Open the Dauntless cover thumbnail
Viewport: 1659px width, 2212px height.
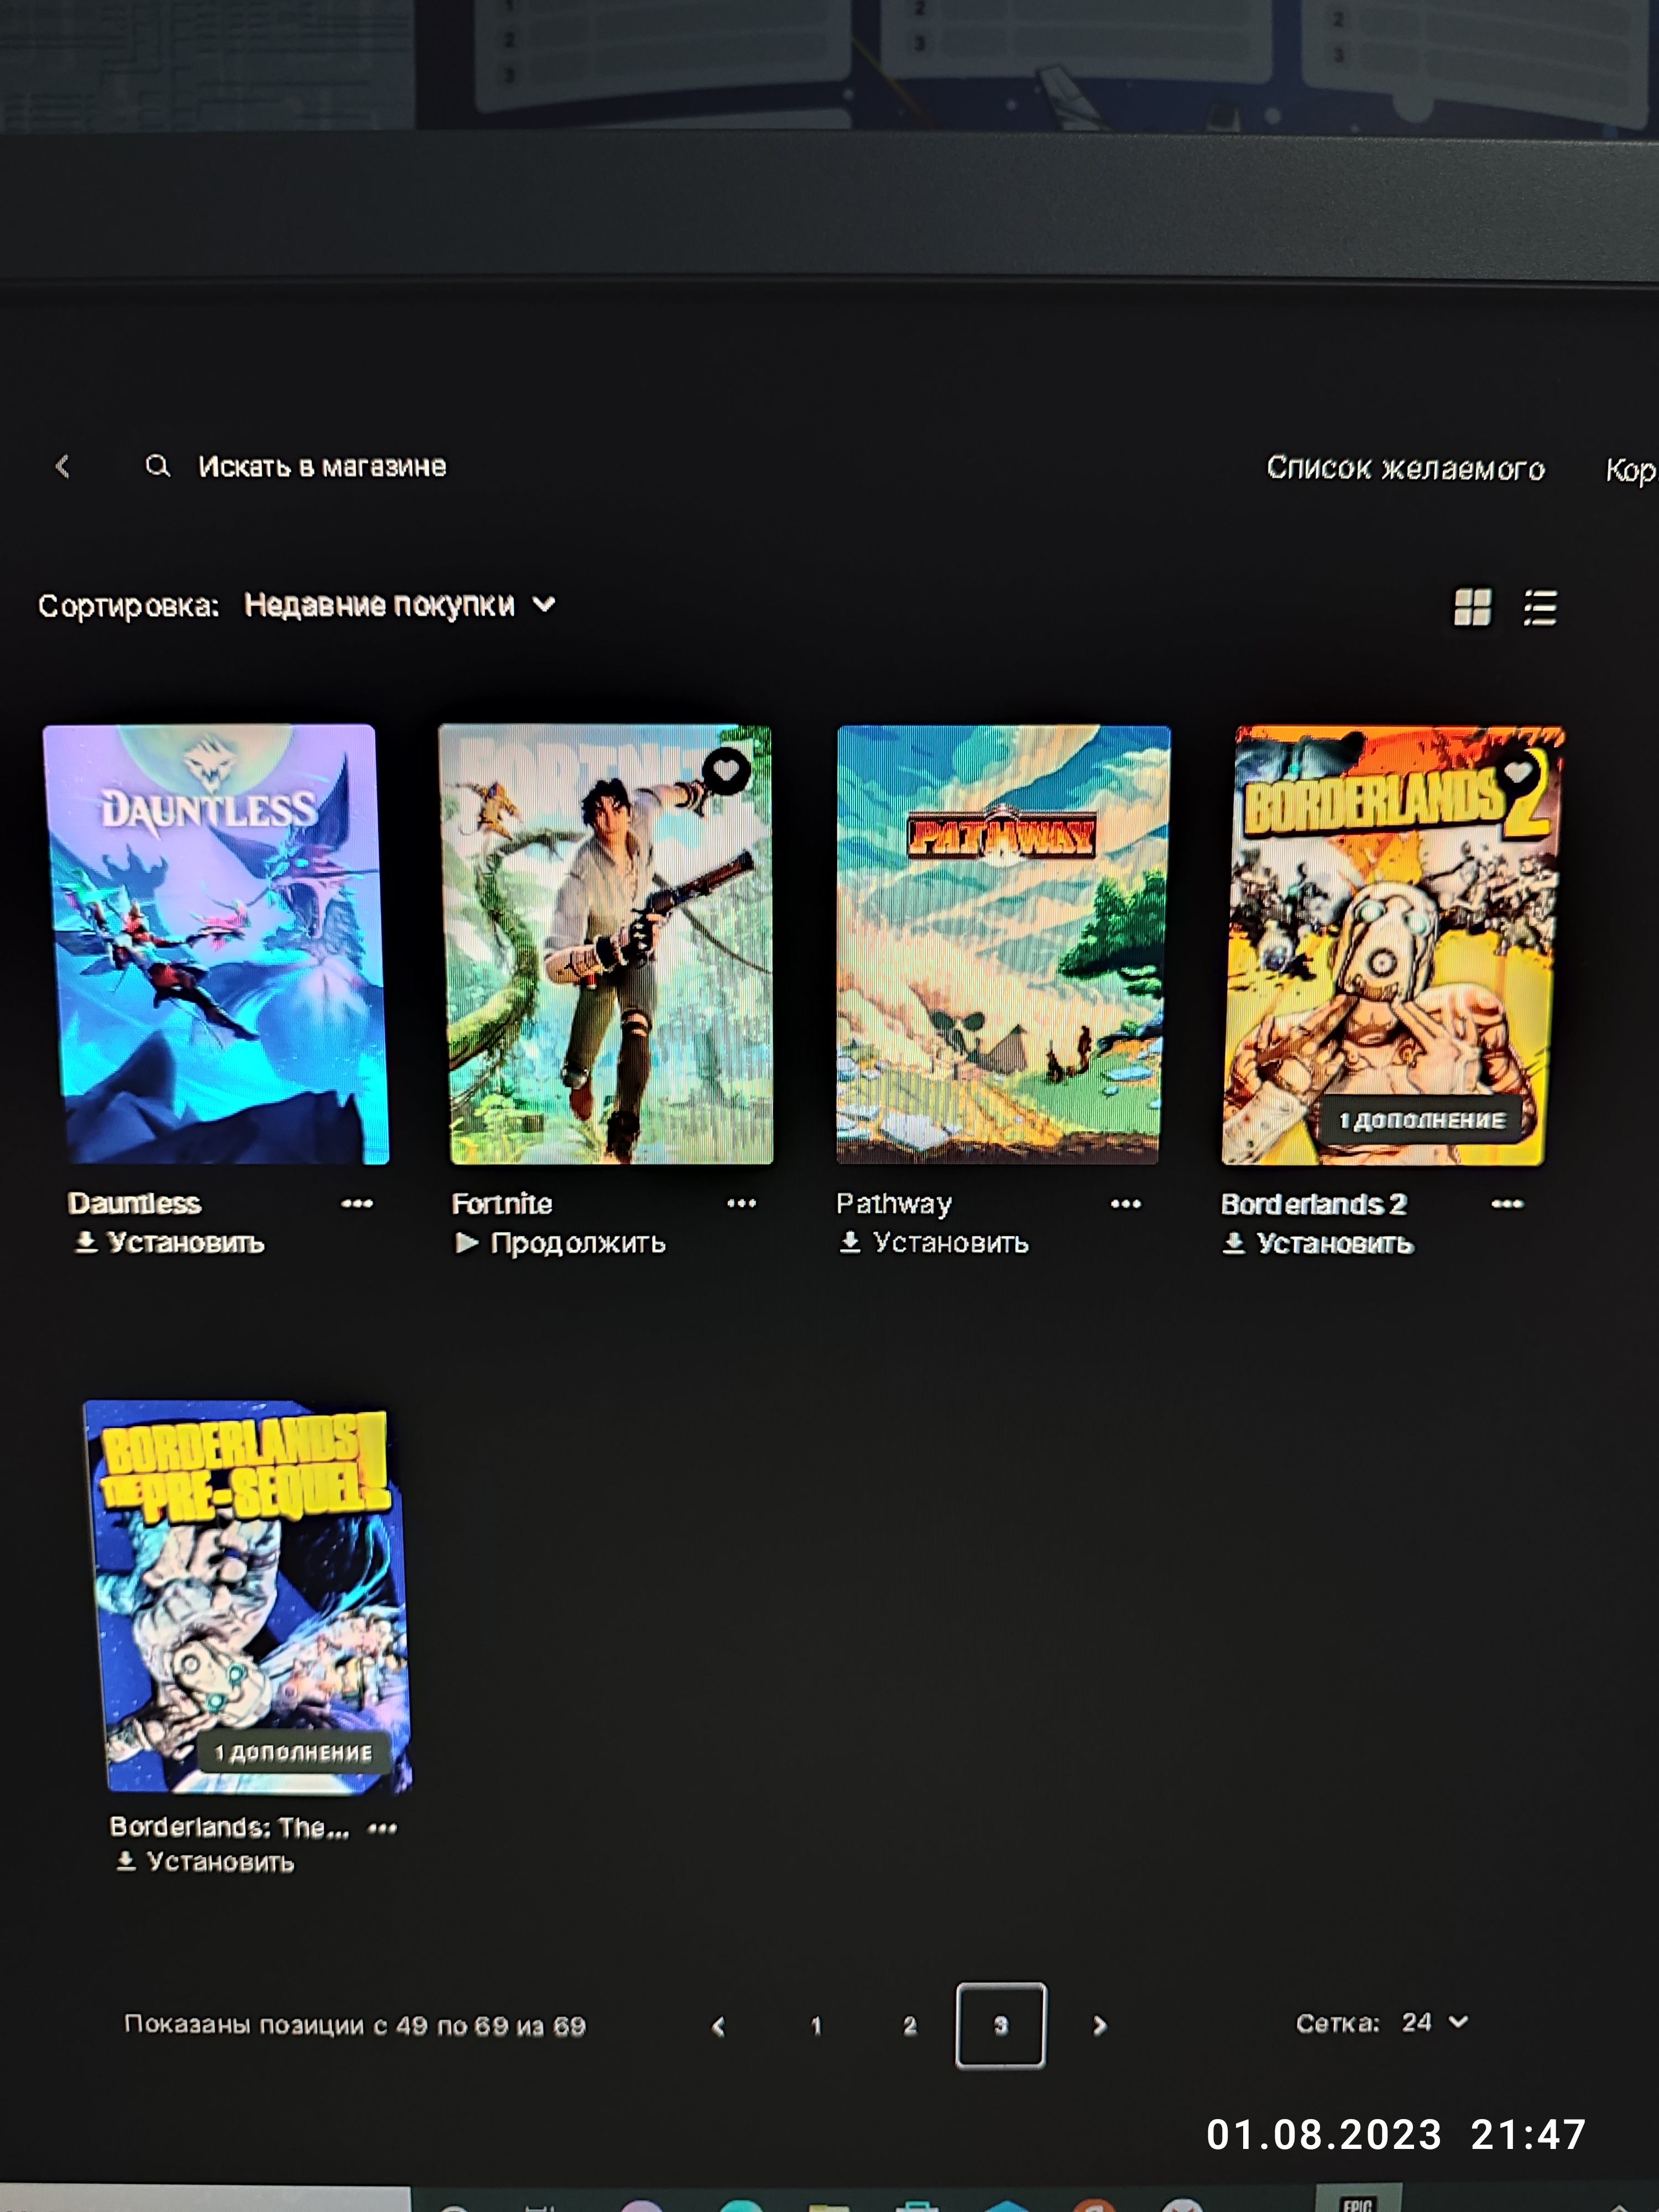[215, 944]
